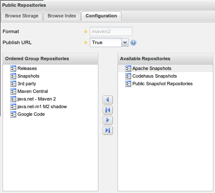Select the Configuration tab
Screen dimensions: 215x193
click(101, 16)
